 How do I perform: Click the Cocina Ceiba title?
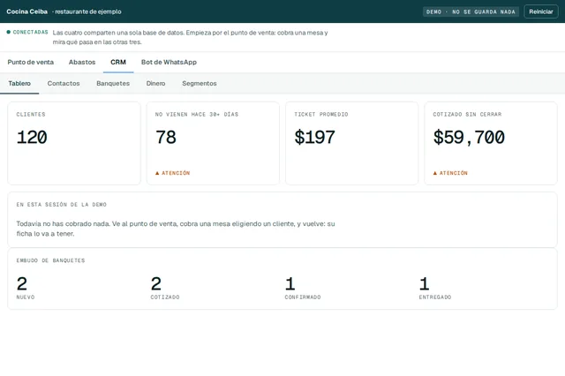(x=27, y=11)
